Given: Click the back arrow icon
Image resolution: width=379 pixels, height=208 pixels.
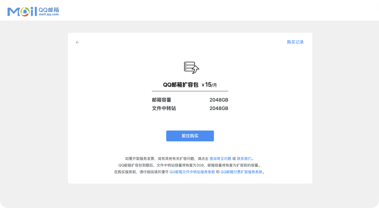Looking at the screenshot, I should 77,42.
